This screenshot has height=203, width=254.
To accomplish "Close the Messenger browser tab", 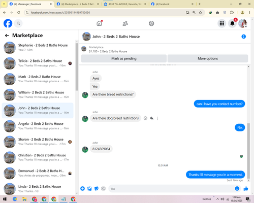I will [x=51, y=4].
